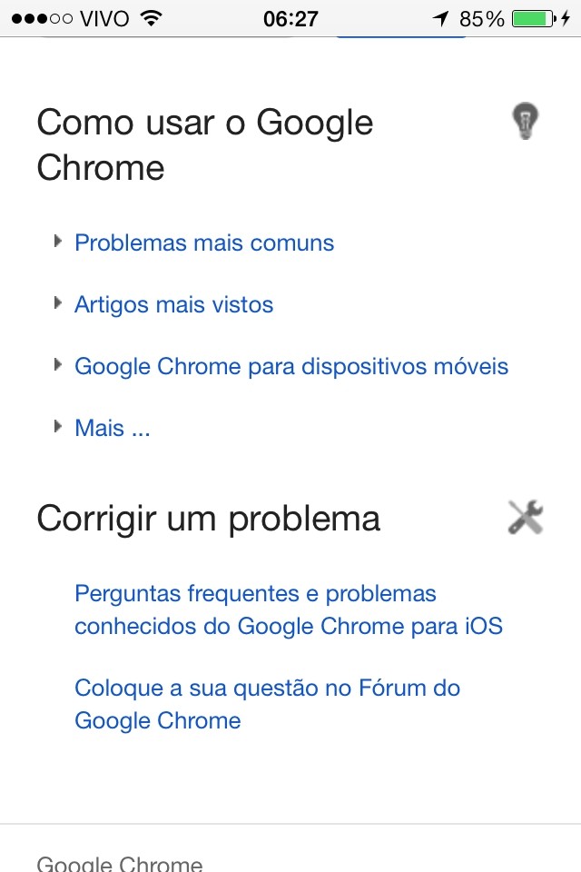The width and height of the screenshot is (581, 872).
Task: Tap the cellular signal dots indicator
Action: point(42,19)
